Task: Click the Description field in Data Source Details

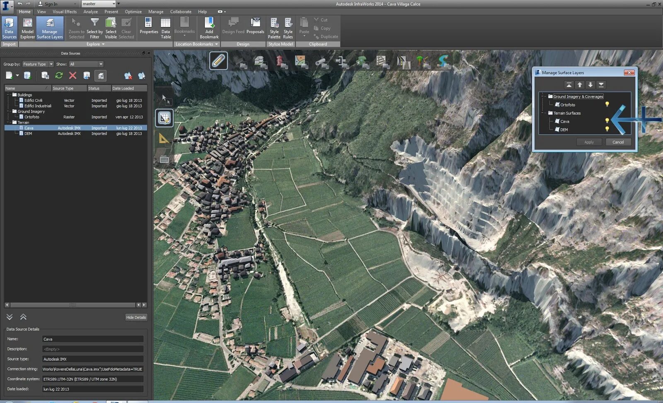Action: coord(93,349)
